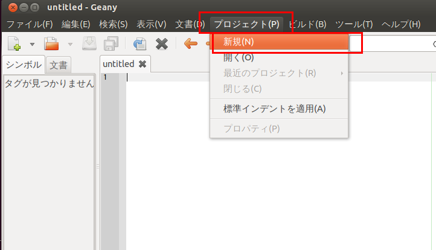The height and width of the screenshot is (250, 436).
Task: Choose 開く(O) in the project menu
Action: coord(279,57)
